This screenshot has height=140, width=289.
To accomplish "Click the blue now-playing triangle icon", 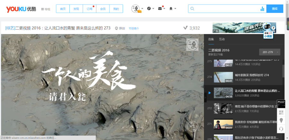I will (x=210, y=93).
